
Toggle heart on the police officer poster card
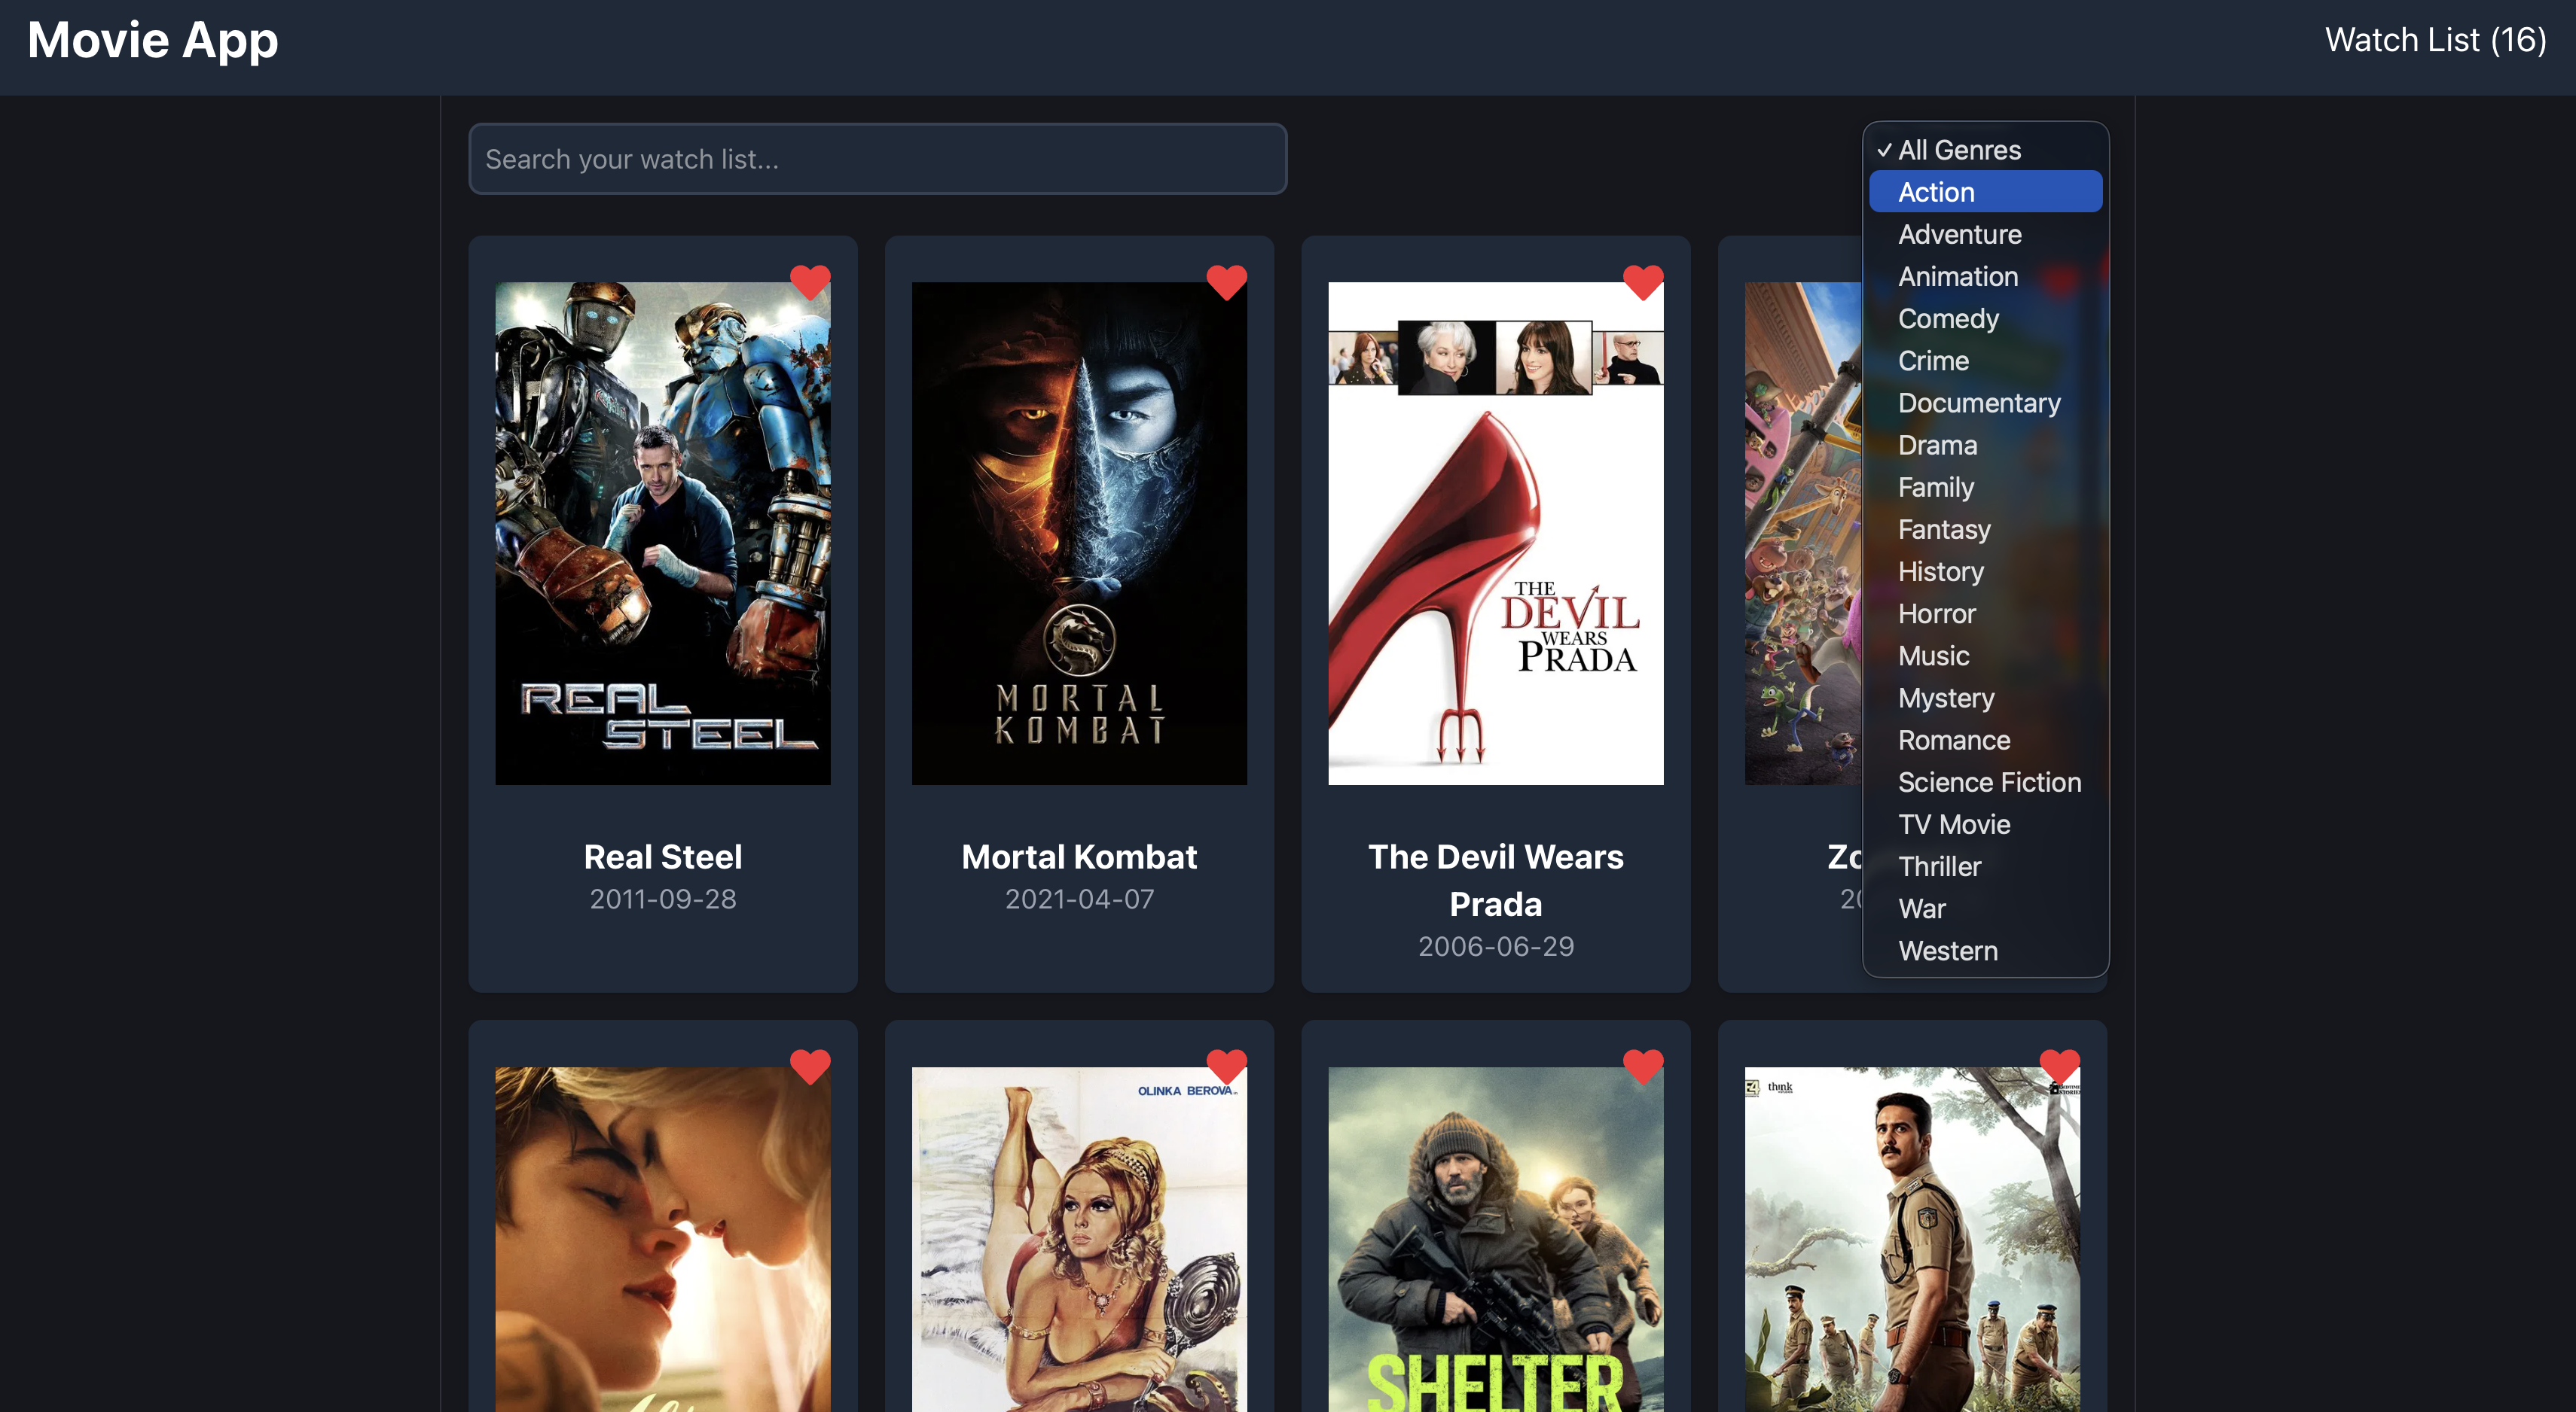(2059, 1067)
